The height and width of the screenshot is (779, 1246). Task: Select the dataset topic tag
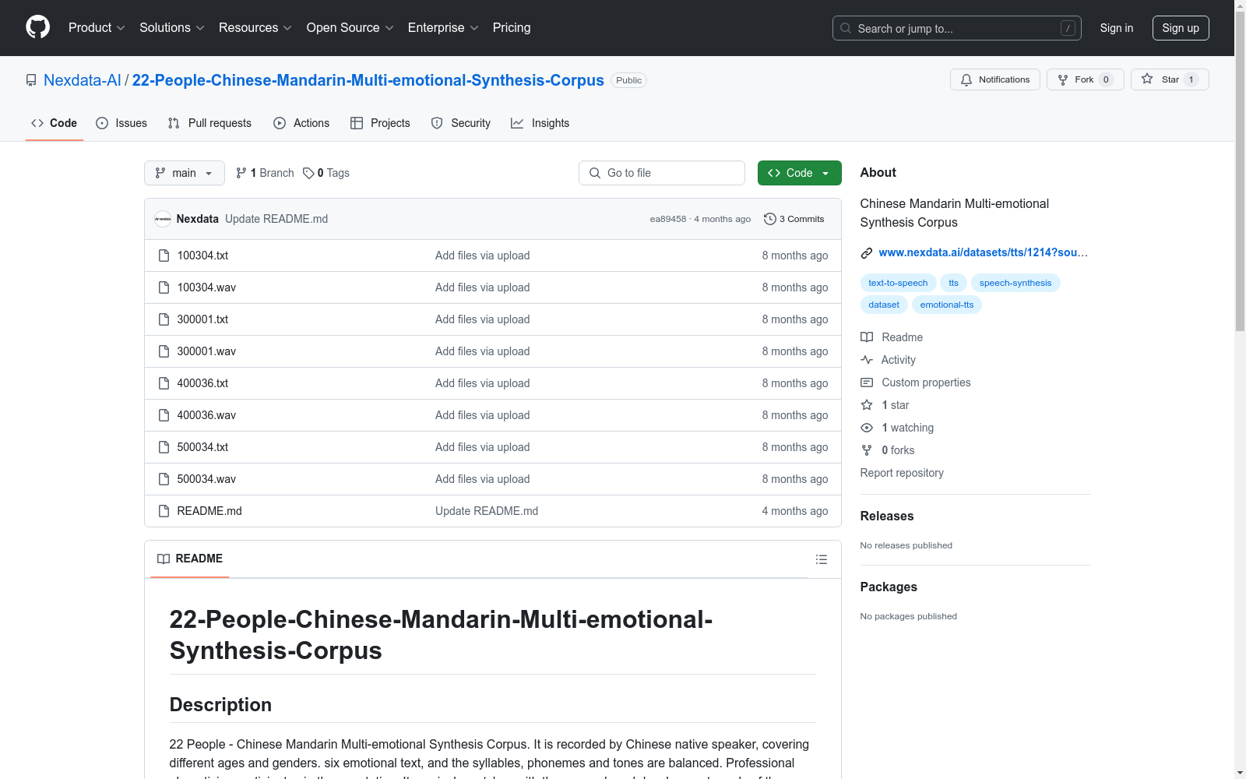884,305
